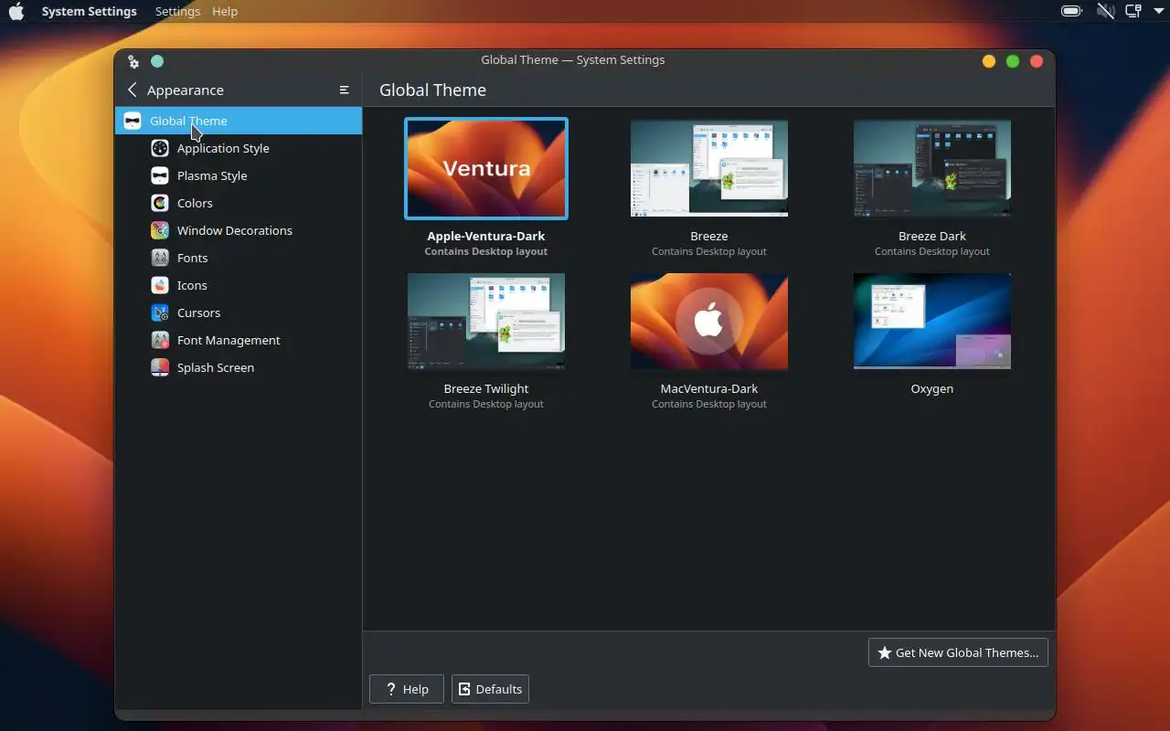The width and height of the screenshot is (1170, 731).
Task: Click the teal pin-window dot button
Action: pos(157,61)
